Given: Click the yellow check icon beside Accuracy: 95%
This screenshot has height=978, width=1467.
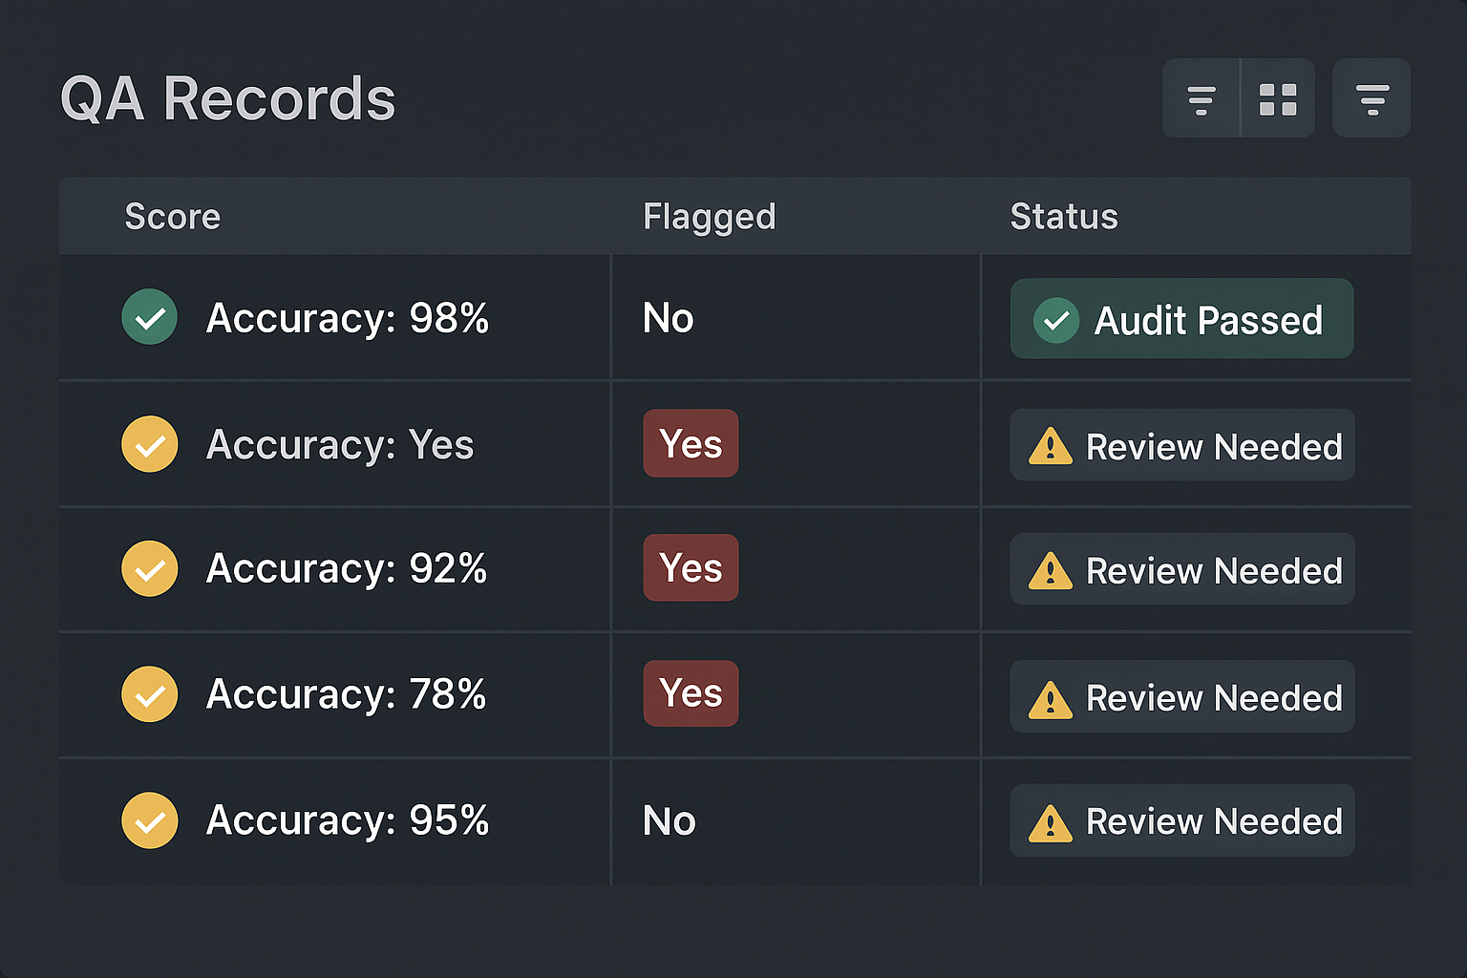Looking at the screenshot, I should [150, 820].
